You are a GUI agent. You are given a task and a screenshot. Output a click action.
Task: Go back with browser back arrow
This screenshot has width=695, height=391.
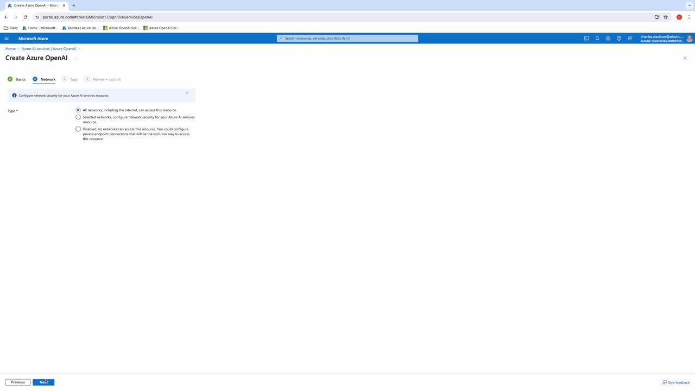6,17
